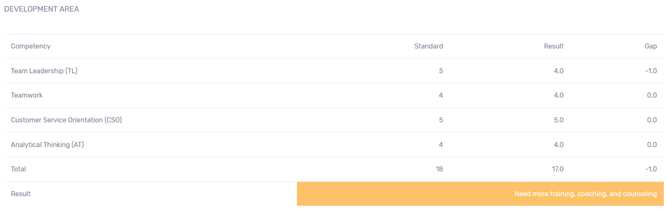Select the Analytical Thinking (AT) label
Screen dimensions: 667x214
tap(47, 145)
